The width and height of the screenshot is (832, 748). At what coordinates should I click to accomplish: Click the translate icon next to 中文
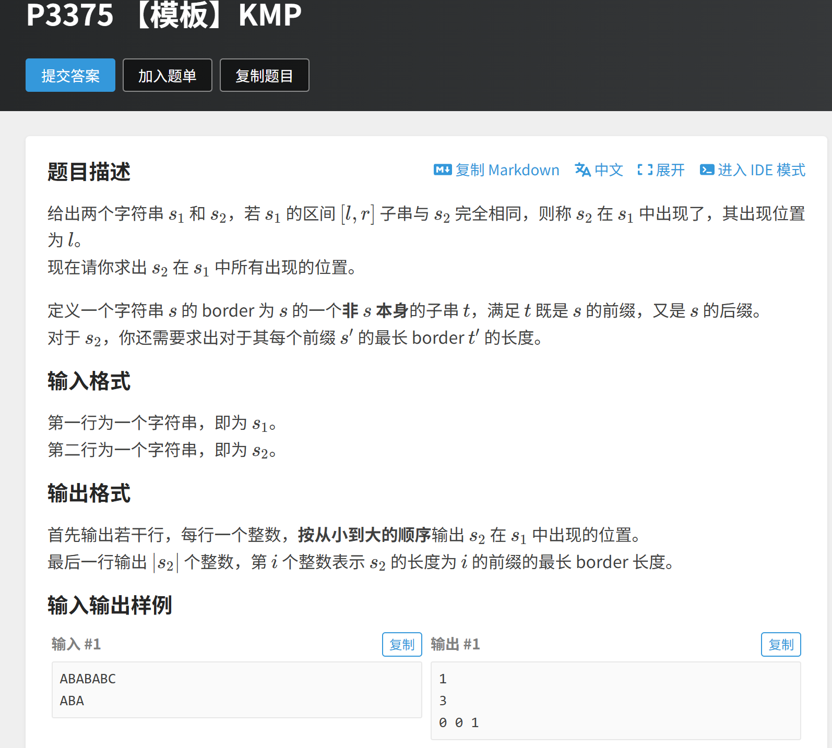tap(583, 170)
